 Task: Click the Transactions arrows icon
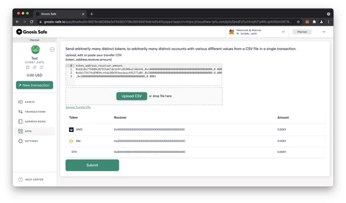(x=20, y=112)
